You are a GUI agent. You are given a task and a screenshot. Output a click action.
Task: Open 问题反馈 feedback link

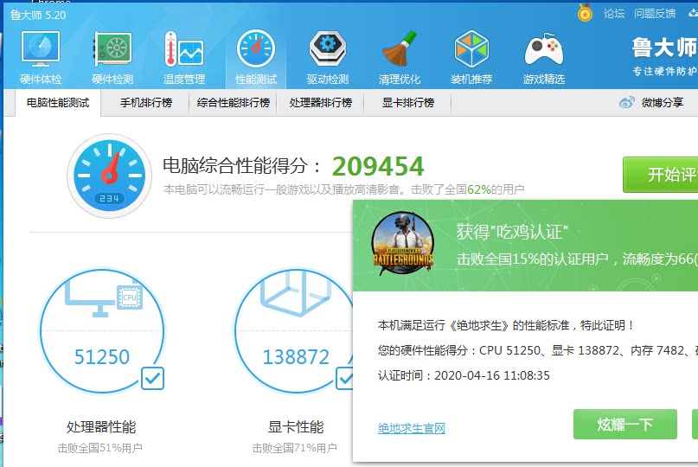655,14
